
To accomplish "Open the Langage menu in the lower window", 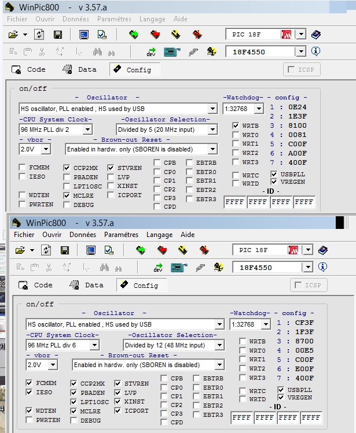I will click(x=159, y=235).
